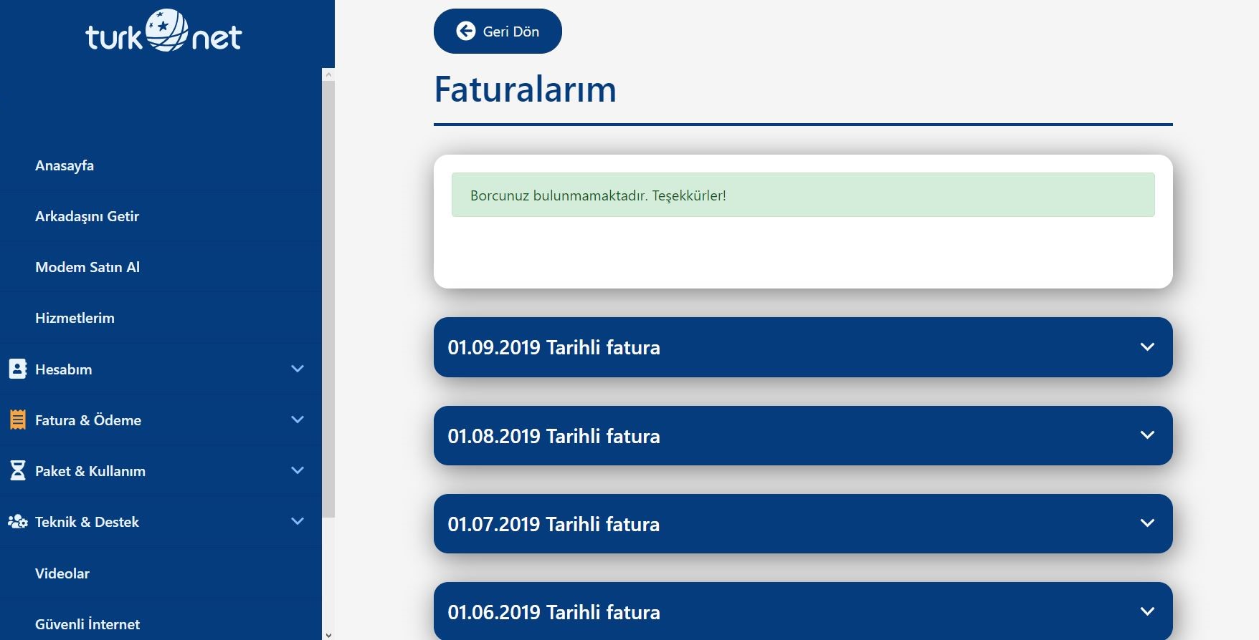Expand the Fatura & Ödeme chevron
Viewport: 1259px width, 640px height.
(x=298, y=420)
